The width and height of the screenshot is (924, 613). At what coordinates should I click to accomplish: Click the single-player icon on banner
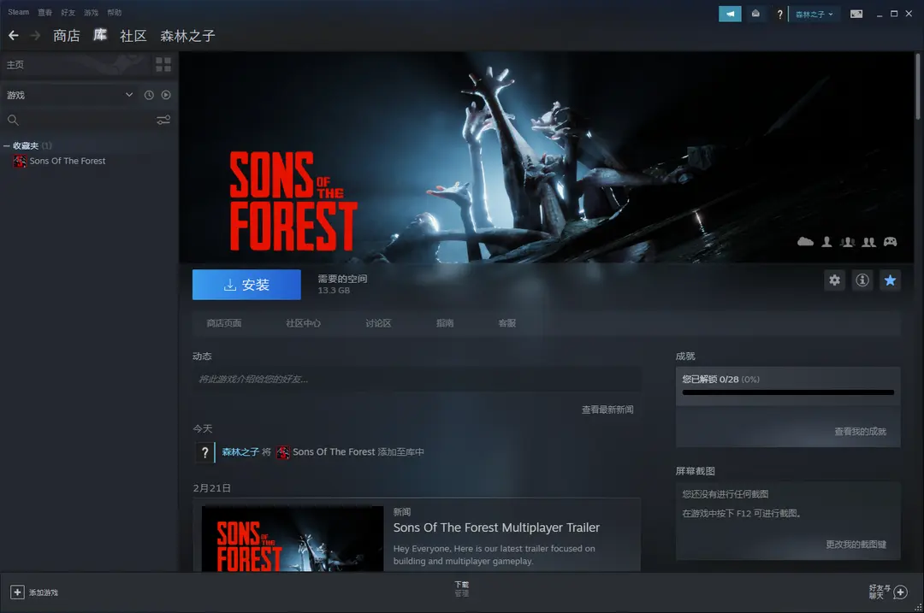826,241
